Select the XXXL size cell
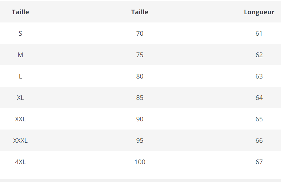 click(20, 141)
